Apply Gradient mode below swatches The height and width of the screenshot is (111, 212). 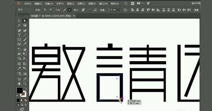22,100
